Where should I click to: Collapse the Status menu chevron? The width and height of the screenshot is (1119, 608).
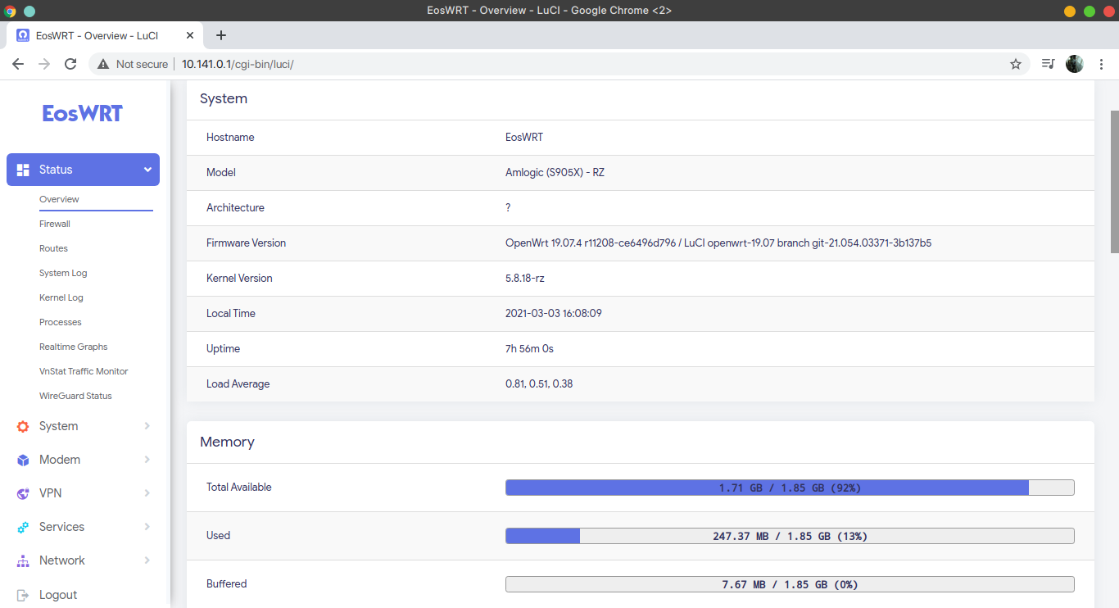[147, 170]
